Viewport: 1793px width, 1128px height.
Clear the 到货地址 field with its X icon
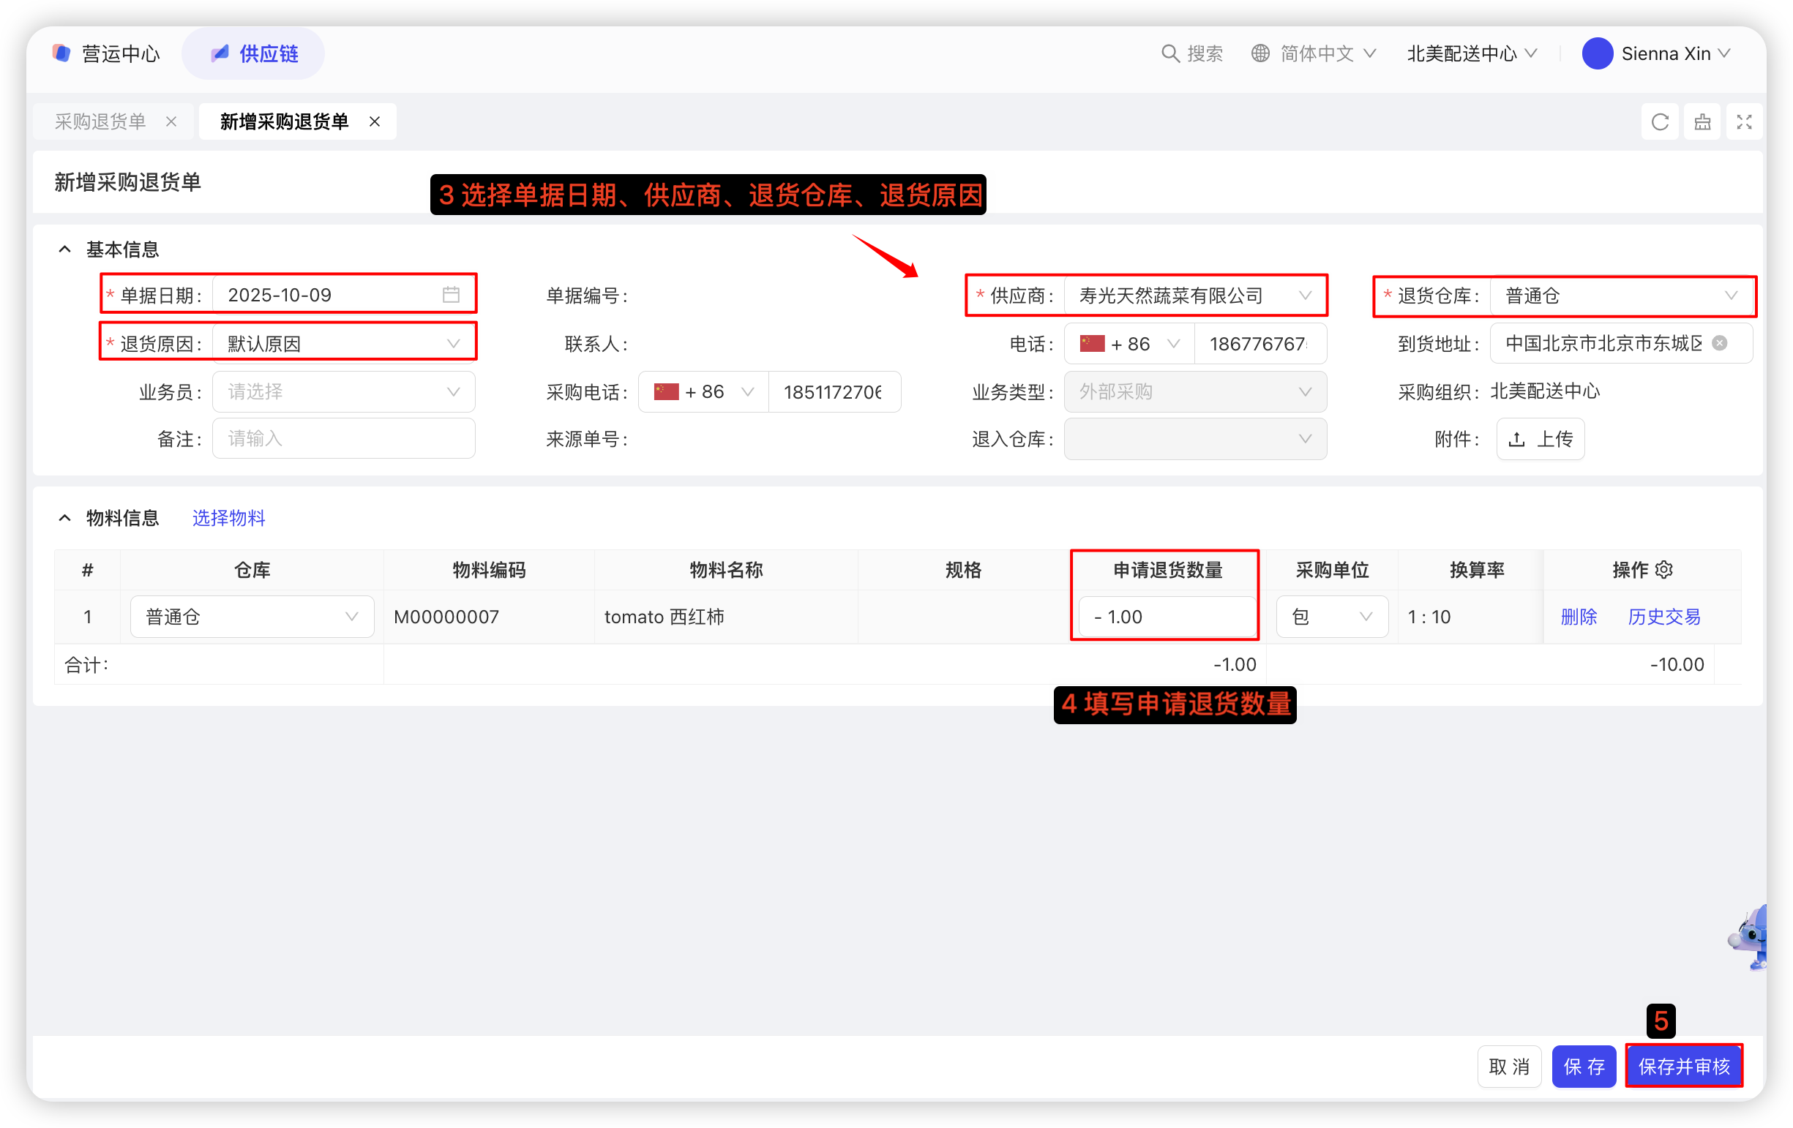[1719, 343]
